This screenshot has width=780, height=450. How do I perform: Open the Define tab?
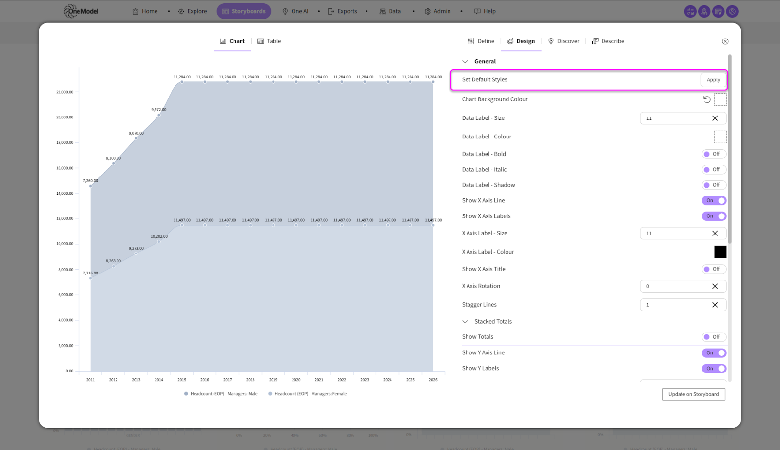pos(481,41)
